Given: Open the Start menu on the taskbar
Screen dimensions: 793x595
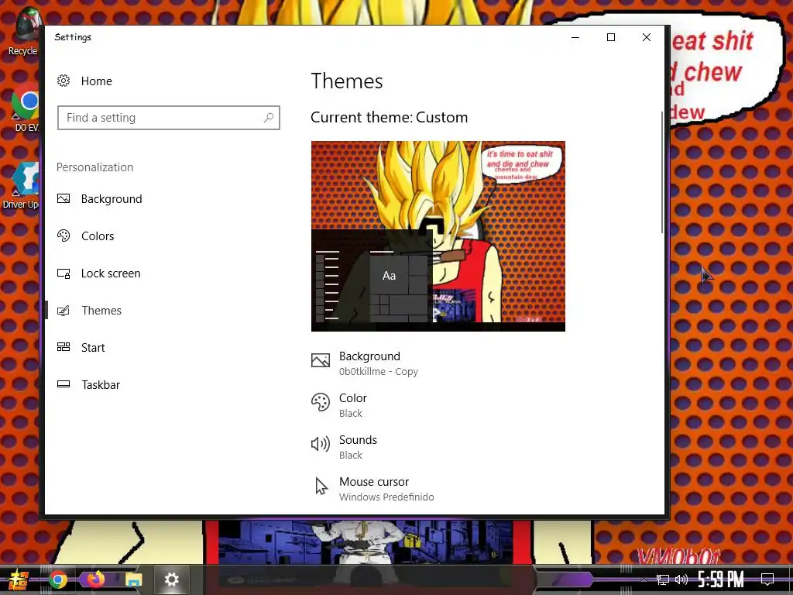Looking at the screenshot, I should (x=19, y=580).
